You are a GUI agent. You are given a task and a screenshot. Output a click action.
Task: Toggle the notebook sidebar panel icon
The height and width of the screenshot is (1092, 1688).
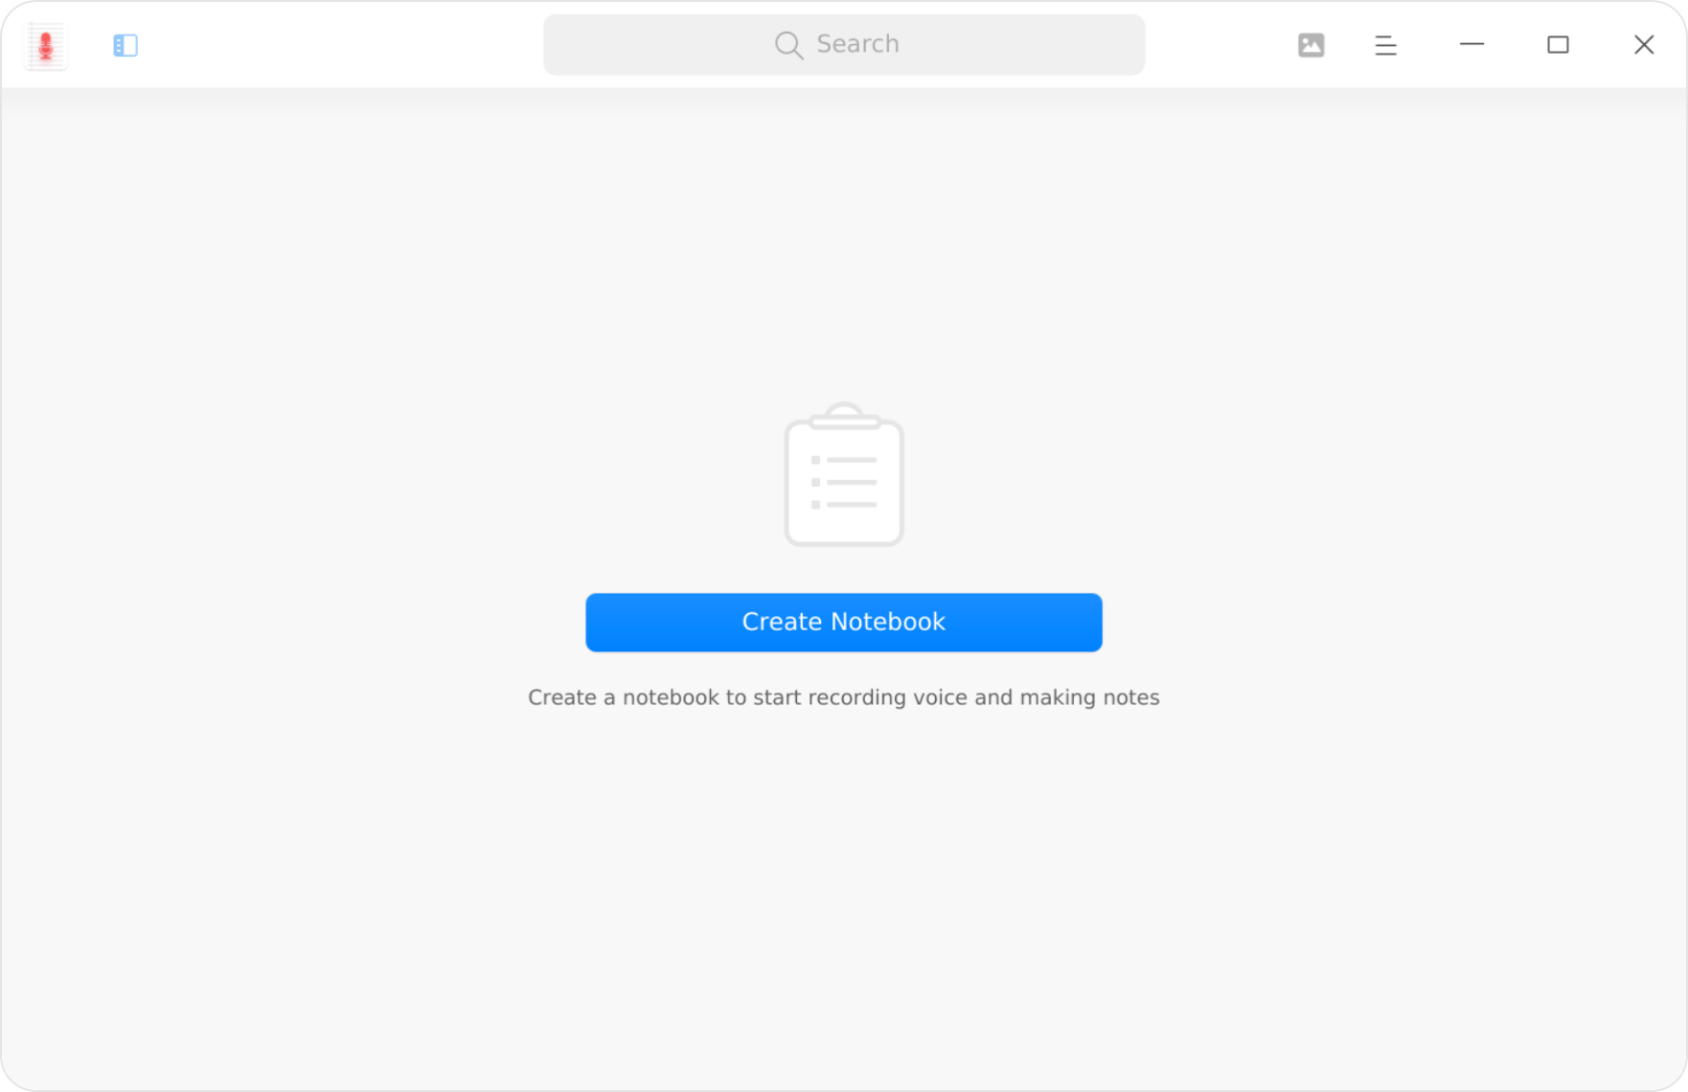pos(125,45)
